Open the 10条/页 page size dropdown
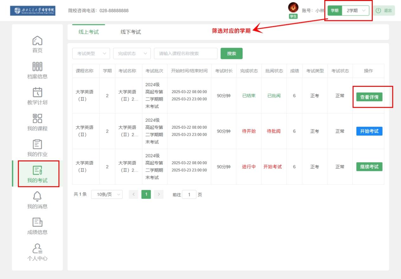This screenshot has height=279, width=401. pyautogui.click(x=107, y=194)
